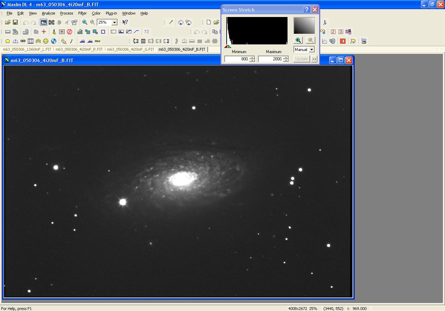Viewport: 445px width, 311px height.
Task: Click the main toolbar Zoom In magnifier
Action: pyautogui.click(x=85, y=22)
